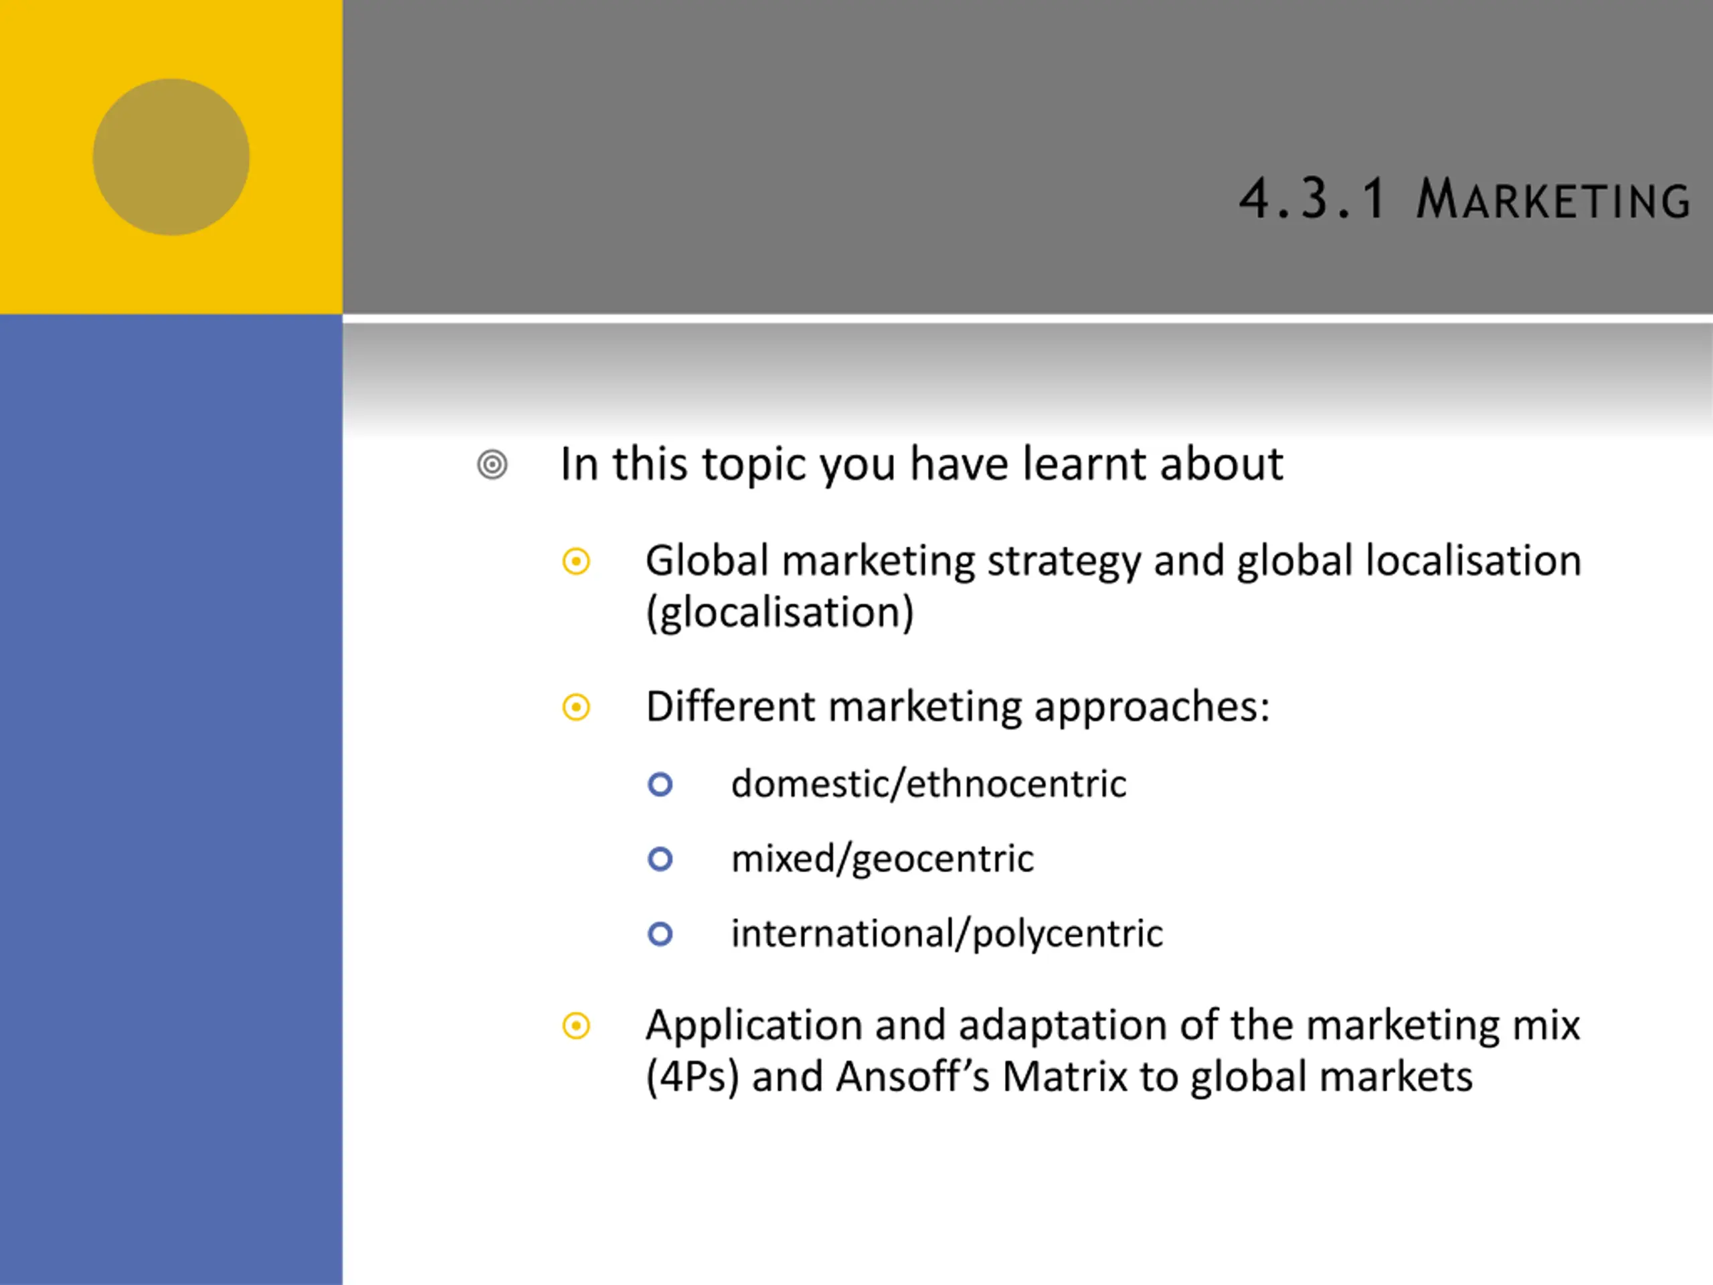Click the blue ring bullet beside 'domestic/ethnocentric'
This screenshot has height=1285, width=1713.
[x=660, y=784]
